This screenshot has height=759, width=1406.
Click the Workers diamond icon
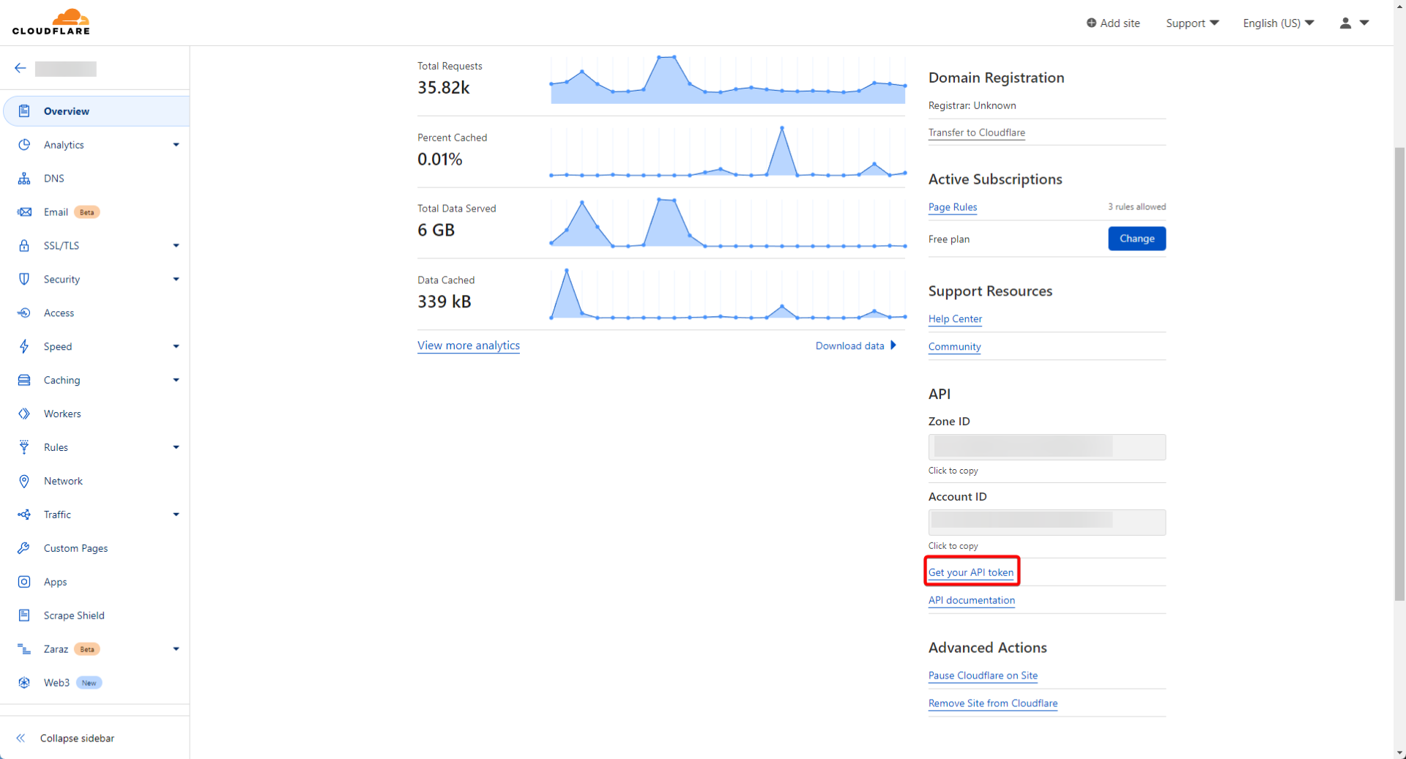(24, 414)
